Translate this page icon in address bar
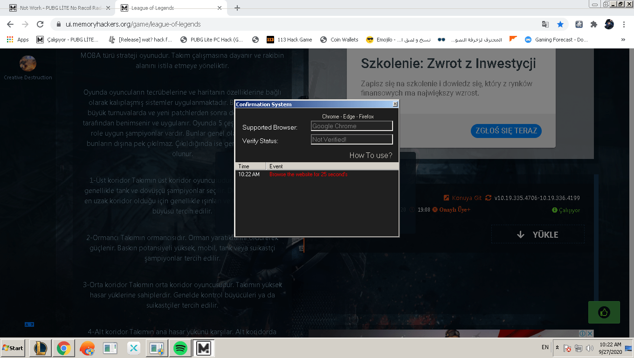Image resolution: width=634 pixels, height=358 pixels. click(x=545, y=24)
